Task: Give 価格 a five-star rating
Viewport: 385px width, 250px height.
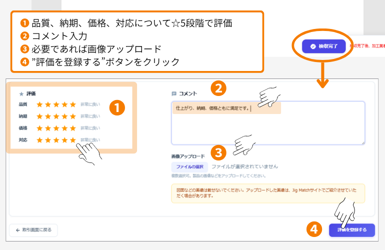Action: point(73,128)
